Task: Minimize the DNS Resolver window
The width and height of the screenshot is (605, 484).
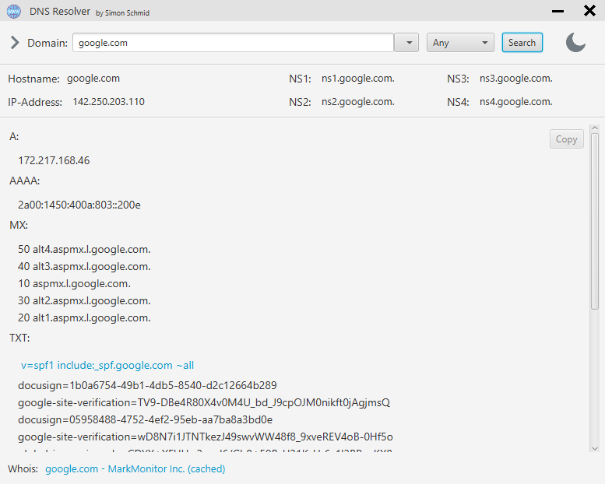Action: 558,11
